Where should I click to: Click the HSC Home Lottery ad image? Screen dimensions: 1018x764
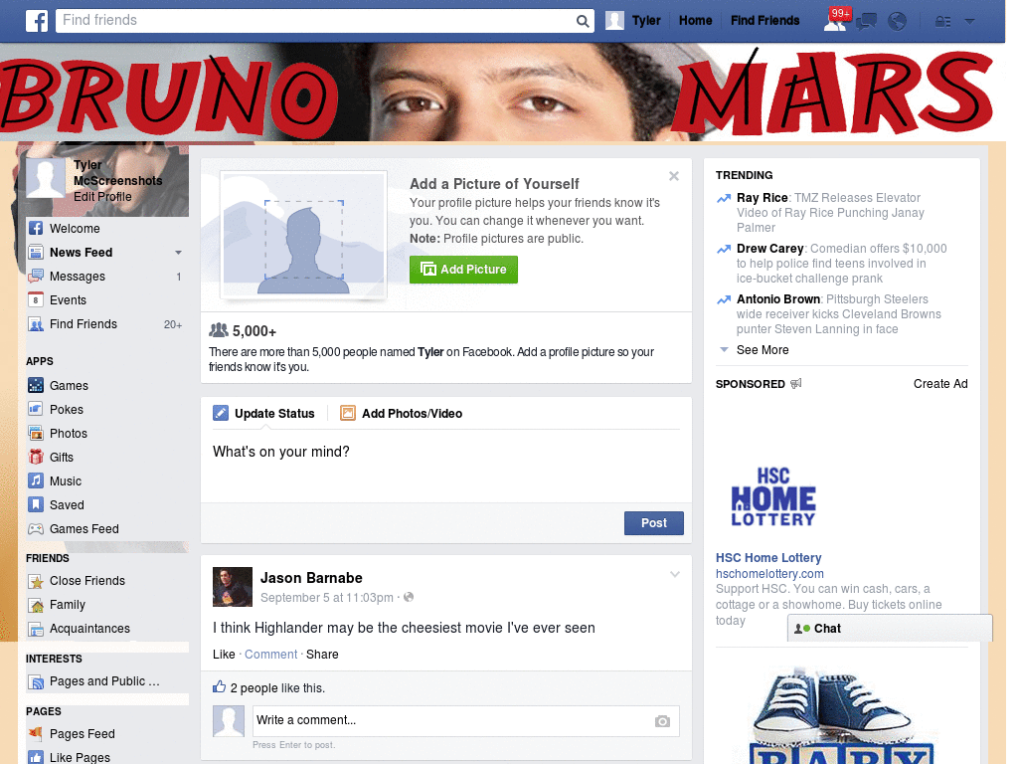pyautogui.click(x=773, y=497)
